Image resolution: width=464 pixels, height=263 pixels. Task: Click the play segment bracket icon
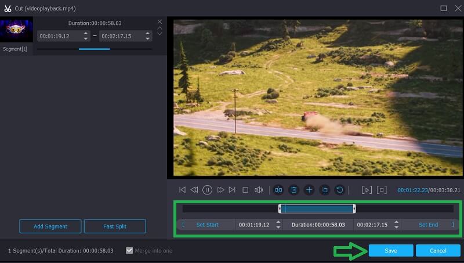[x=367, y=190]
